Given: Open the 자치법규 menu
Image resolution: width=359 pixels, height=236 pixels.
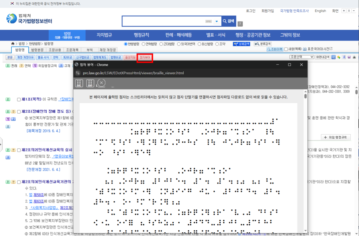Looking at the screenshot, I should [104, 35].
